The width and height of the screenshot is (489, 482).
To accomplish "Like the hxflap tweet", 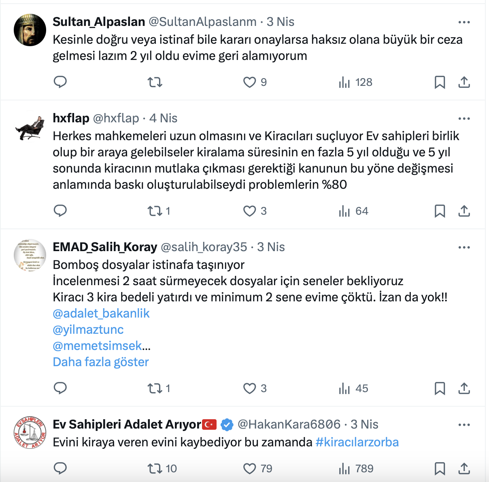I will [x=250, y=211].
